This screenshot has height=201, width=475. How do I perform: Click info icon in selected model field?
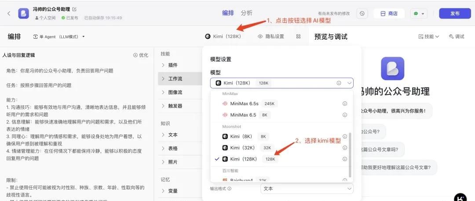339,83
